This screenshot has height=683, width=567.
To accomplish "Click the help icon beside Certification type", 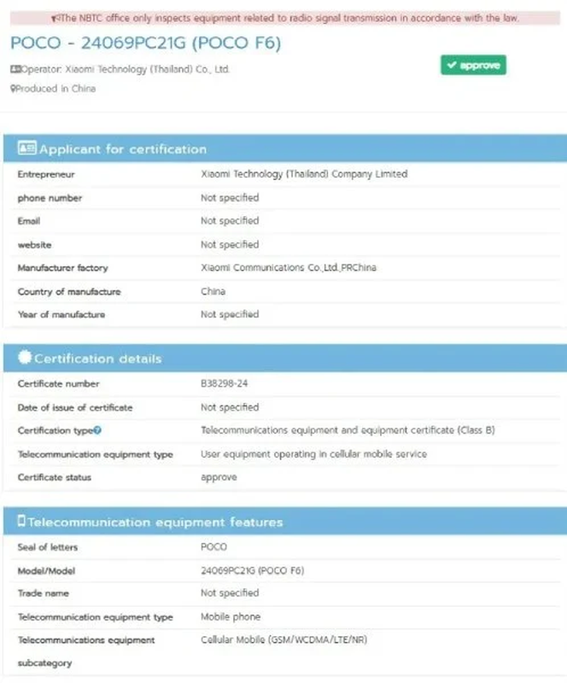I will [x=98, y=431].
